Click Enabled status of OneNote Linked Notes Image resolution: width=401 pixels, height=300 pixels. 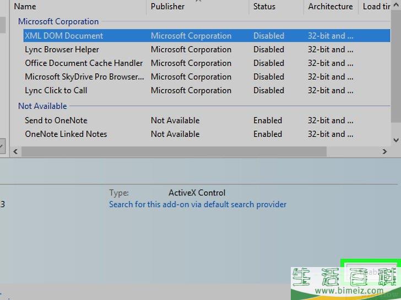[x=268, y=134]
